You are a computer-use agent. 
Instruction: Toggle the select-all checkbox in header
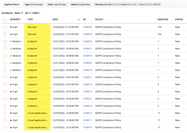point(5,20)
